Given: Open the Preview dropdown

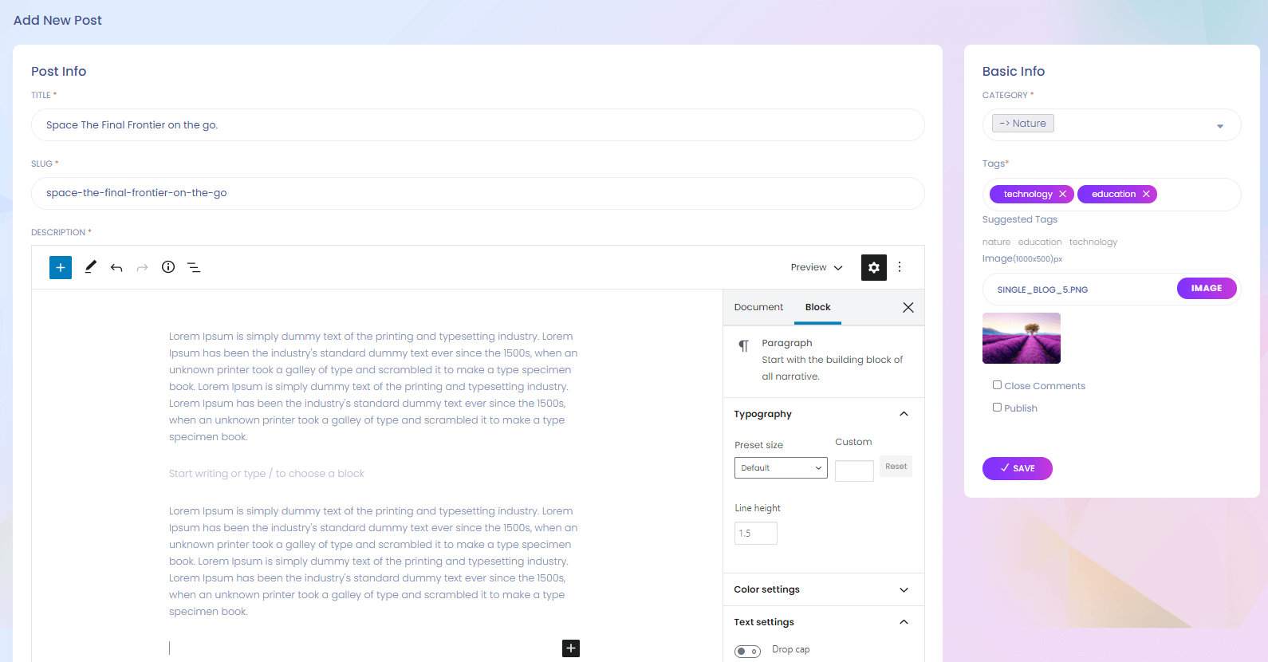Looking at the screenshot, I should [x=817, y=267].
